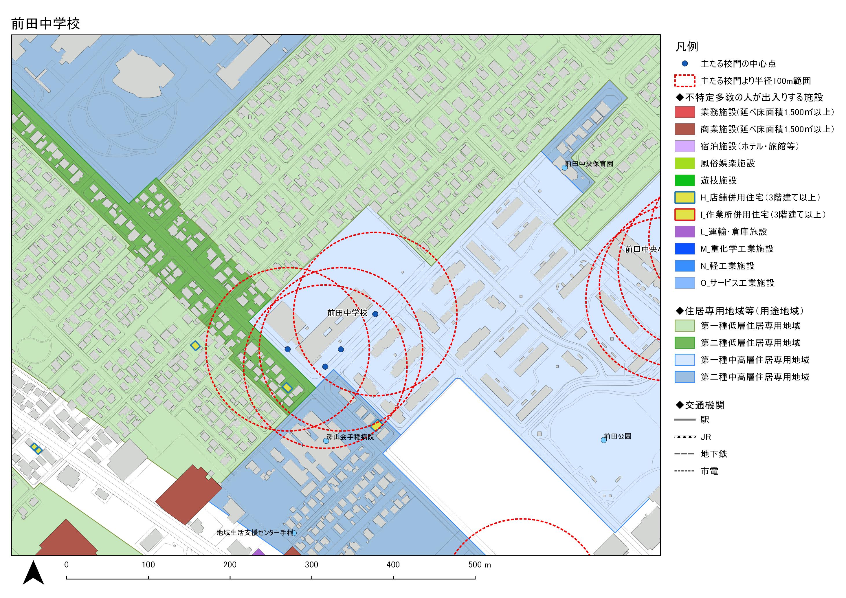The height and width of the screenshot is (598, 846).
Task: Click the north arrow symbol
Action: pyautogui.click(x=34, y=573)
